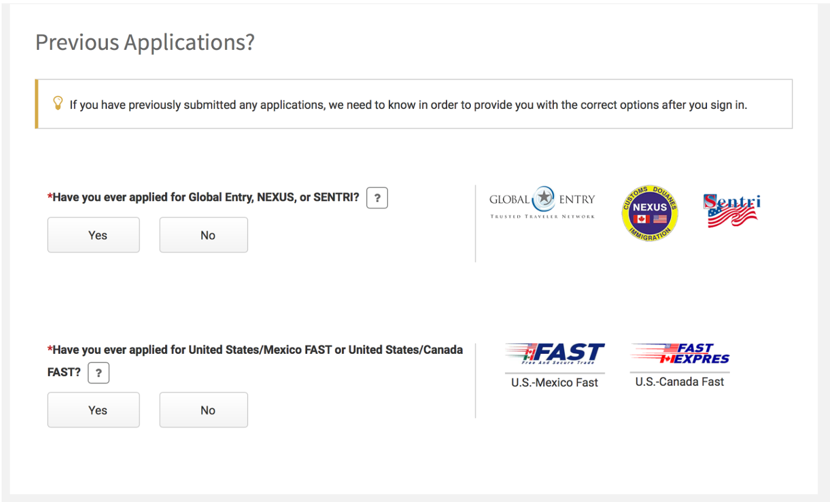
Task: Select Yes for the FAST application question
Action: (x=94, y=410)
